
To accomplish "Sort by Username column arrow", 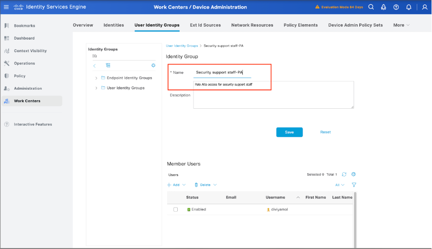I will pos(298,197).
